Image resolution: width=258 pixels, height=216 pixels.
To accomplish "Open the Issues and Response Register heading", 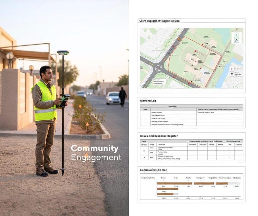I will point(159,136).
